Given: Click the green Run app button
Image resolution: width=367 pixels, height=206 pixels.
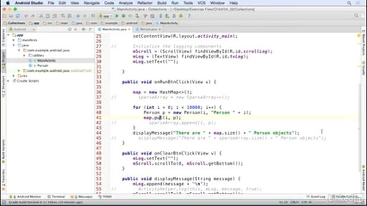Looking at the screenshot, I should coord(117,16).
